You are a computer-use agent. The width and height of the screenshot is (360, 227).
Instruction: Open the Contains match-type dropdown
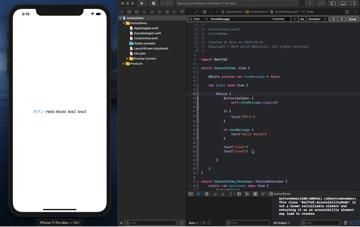(317, 19)
